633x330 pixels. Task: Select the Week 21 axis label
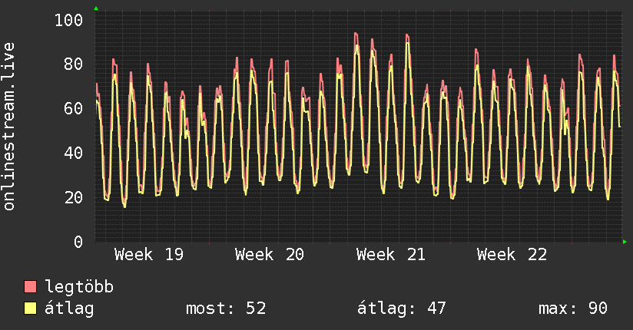[x=391, y=255]
